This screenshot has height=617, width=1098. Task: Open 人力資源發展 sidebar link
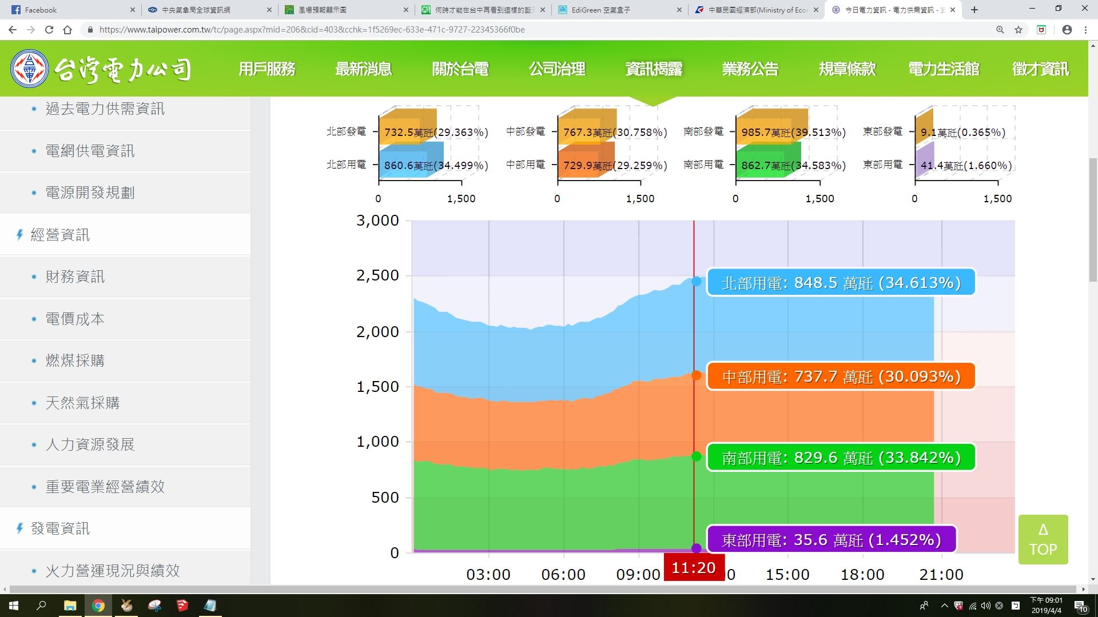(90, 444)
